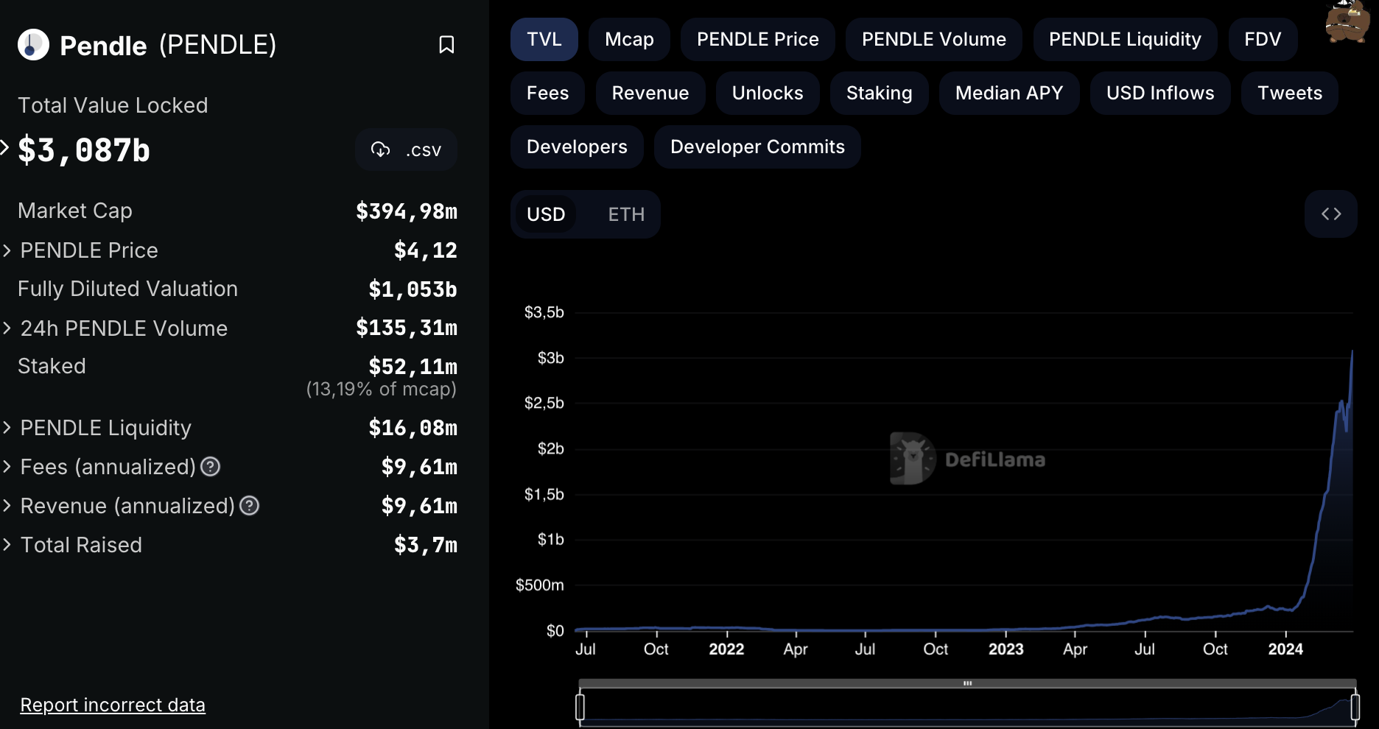Click the Pendle (PENDLE) title
The width and height of the screenshot is (1379, 729).
(168, 45)
